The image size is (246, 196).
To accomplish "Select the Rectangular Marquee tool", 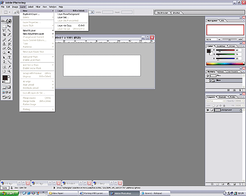I will click(4, 26).
